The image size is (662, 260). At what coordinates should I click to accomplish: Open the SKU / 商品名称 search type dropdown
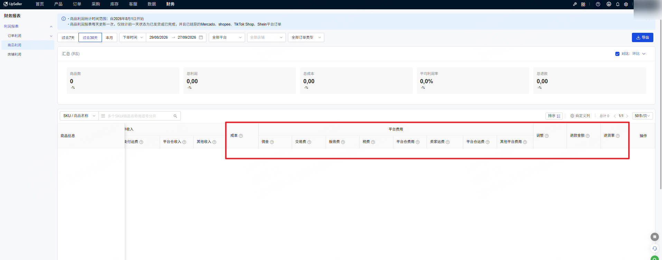pos(79,116)
